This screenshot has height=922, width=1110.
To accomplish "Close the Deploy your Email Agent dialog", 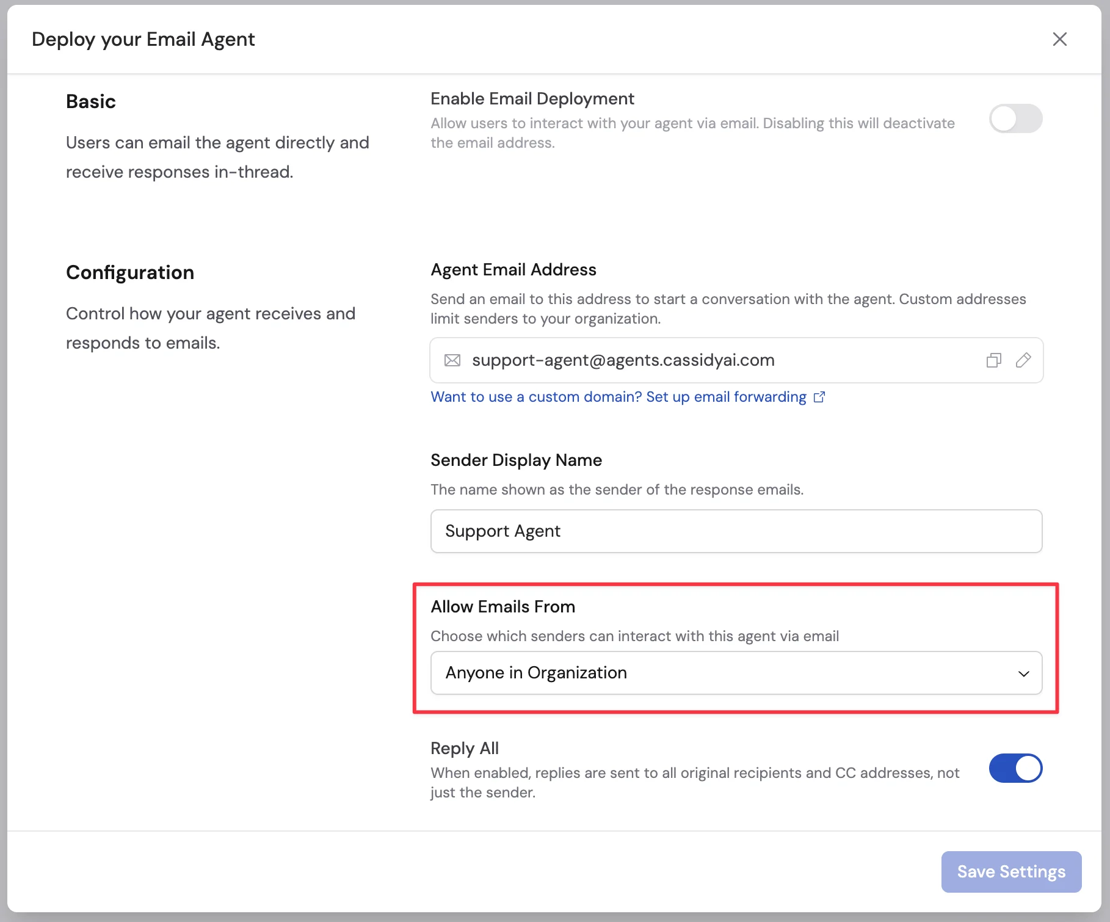I will tap(1060, 39).
